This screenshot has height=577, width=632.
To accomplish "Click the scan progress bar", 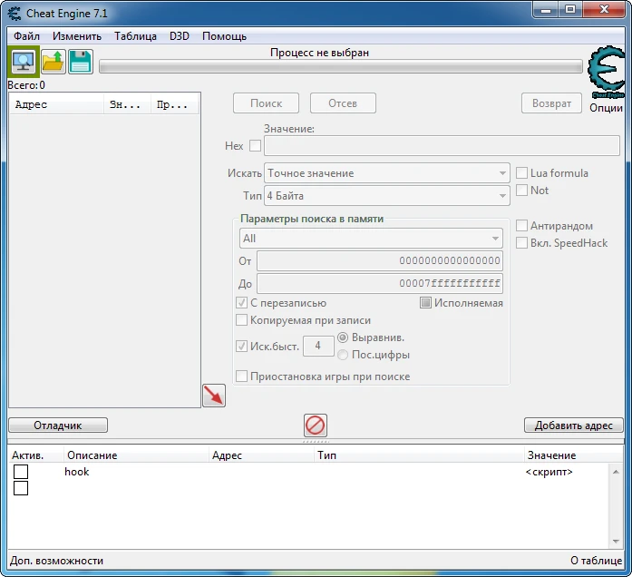I will 341,66.
